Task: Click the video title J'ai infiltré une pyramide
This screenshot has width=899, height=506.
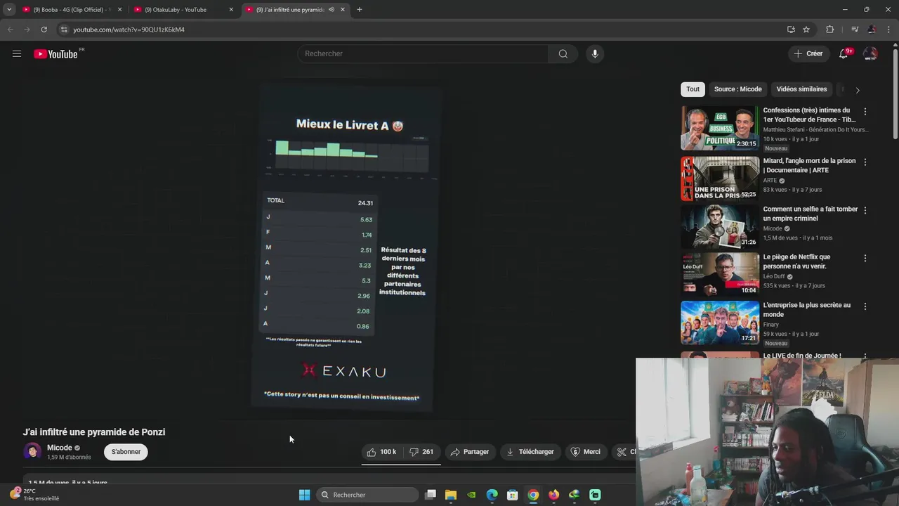Action: click(94, 432)
